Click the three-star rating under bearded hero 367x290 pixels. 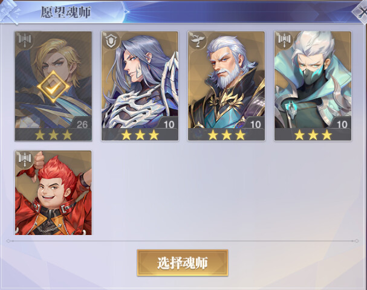click(x=226, y=135)
